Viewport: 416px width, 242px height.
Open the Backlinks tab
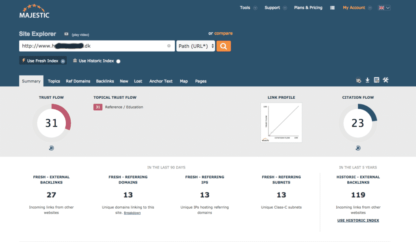pos(105,81)
